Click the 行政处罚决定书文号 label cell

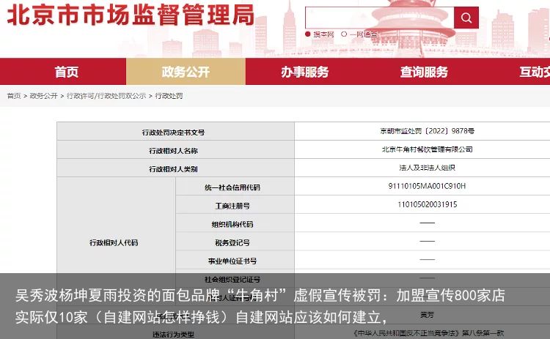point(175,132)
